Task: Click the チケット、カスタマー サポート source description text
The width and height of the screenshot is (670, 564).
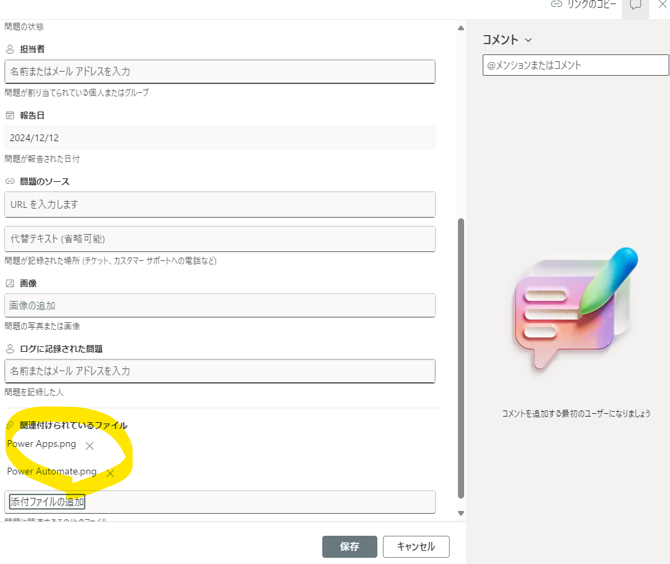Action: click(x=110, y=260)
